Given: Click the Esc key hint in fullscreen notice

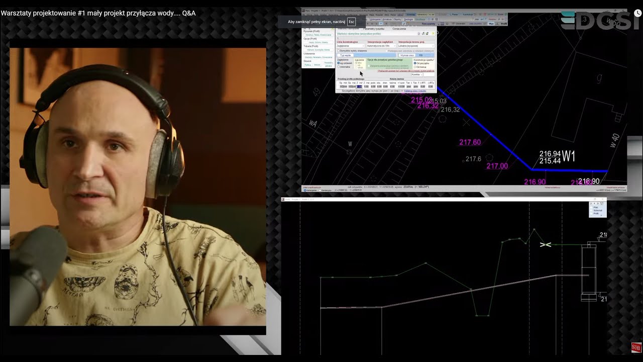Looking at the screenshot, I should tap(352, 22).
